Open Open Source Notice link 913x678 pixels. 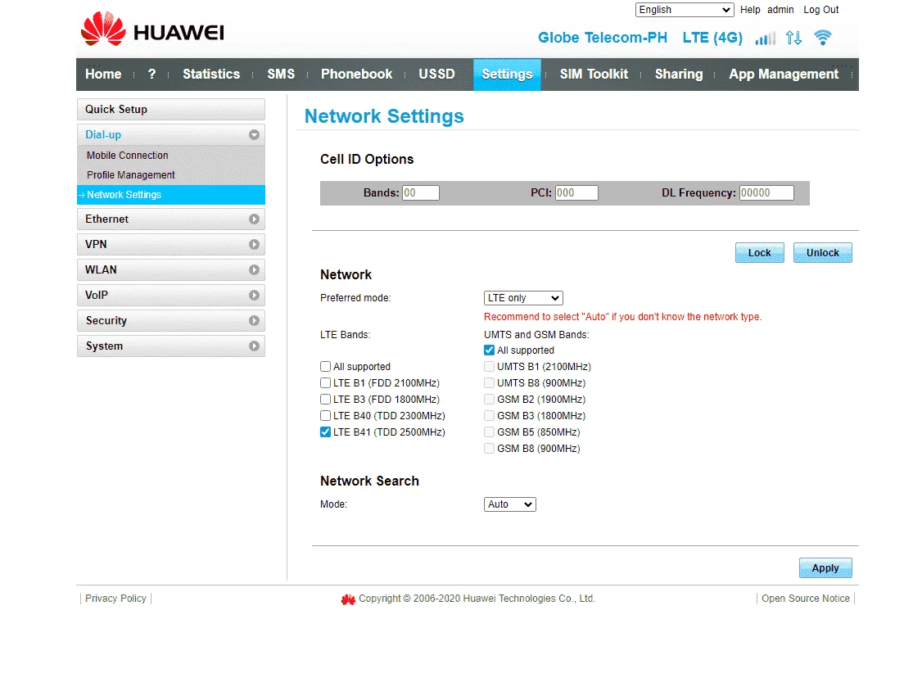[805, 599]
